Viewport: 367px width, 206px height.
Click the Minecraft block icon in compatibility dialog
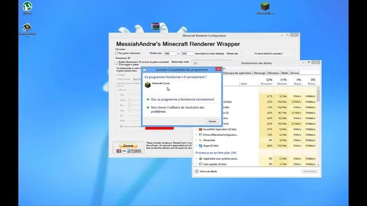point(148,85)
